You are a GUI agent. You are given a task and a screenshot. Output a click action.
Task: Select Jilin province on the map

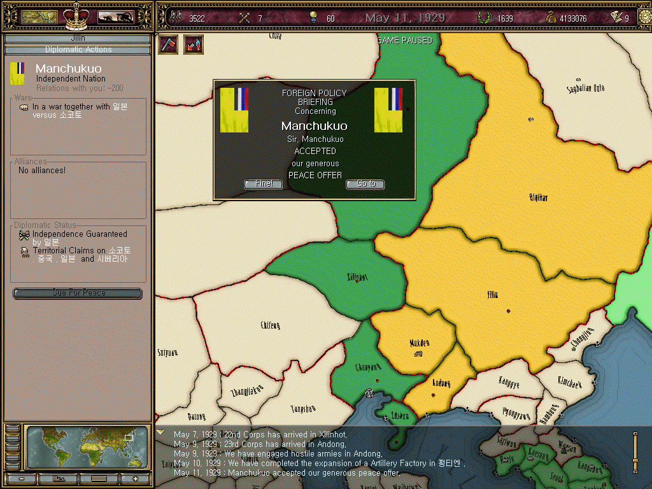click(492, 295)
